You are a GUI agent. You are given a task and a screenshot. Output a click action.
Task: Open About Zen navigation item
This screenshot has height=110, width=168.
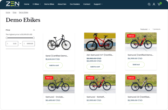[62, 4]
